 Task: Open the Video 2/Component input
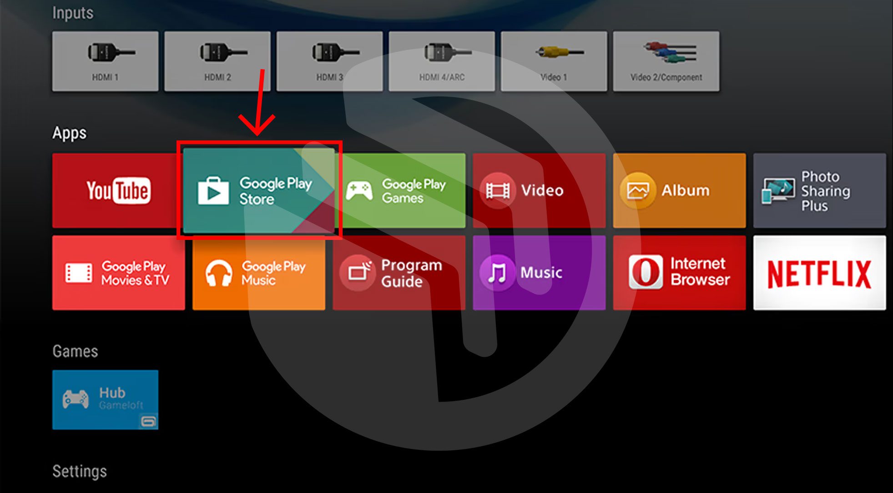666,61
